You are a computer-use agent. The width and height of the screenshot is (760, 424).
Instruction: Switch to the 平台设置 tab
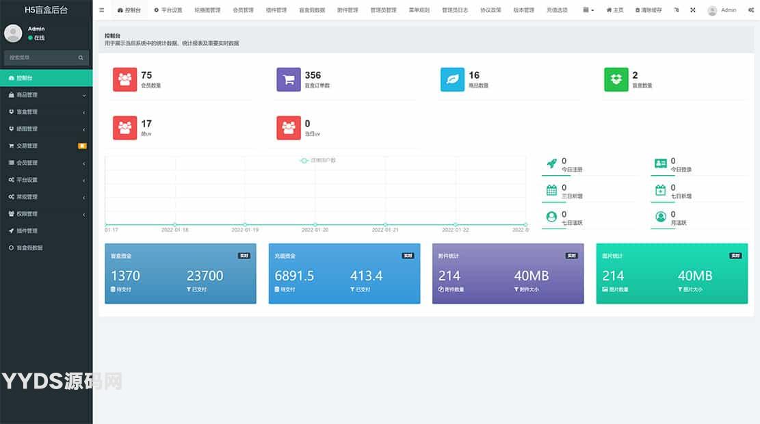point(168,10)
